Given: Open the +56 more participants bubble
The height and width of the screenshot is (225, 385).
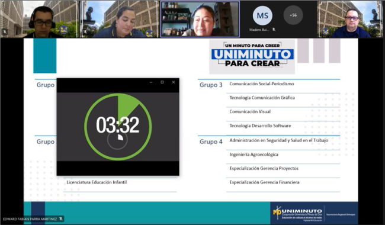Looking at the screenshot, I should [x=293, y=15].
